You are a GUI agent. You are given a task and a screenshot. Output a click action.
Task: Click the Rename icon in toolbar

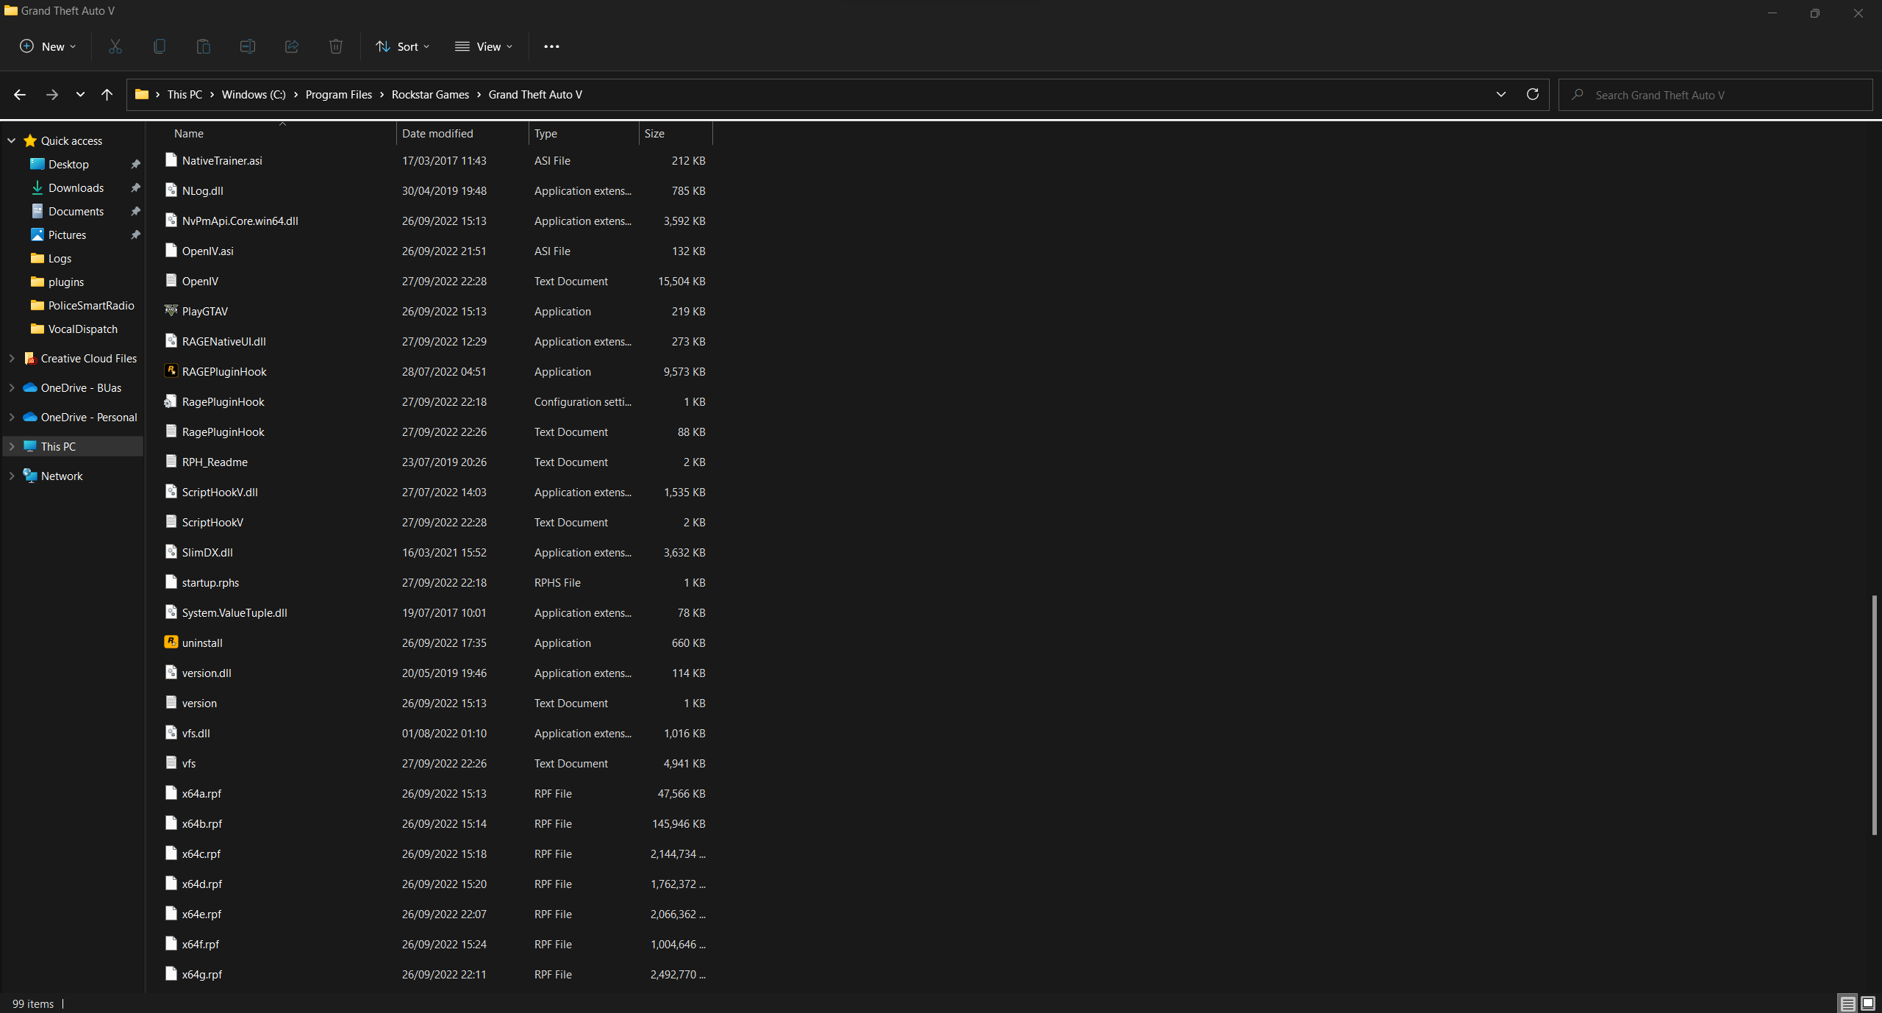click(248, 46)
